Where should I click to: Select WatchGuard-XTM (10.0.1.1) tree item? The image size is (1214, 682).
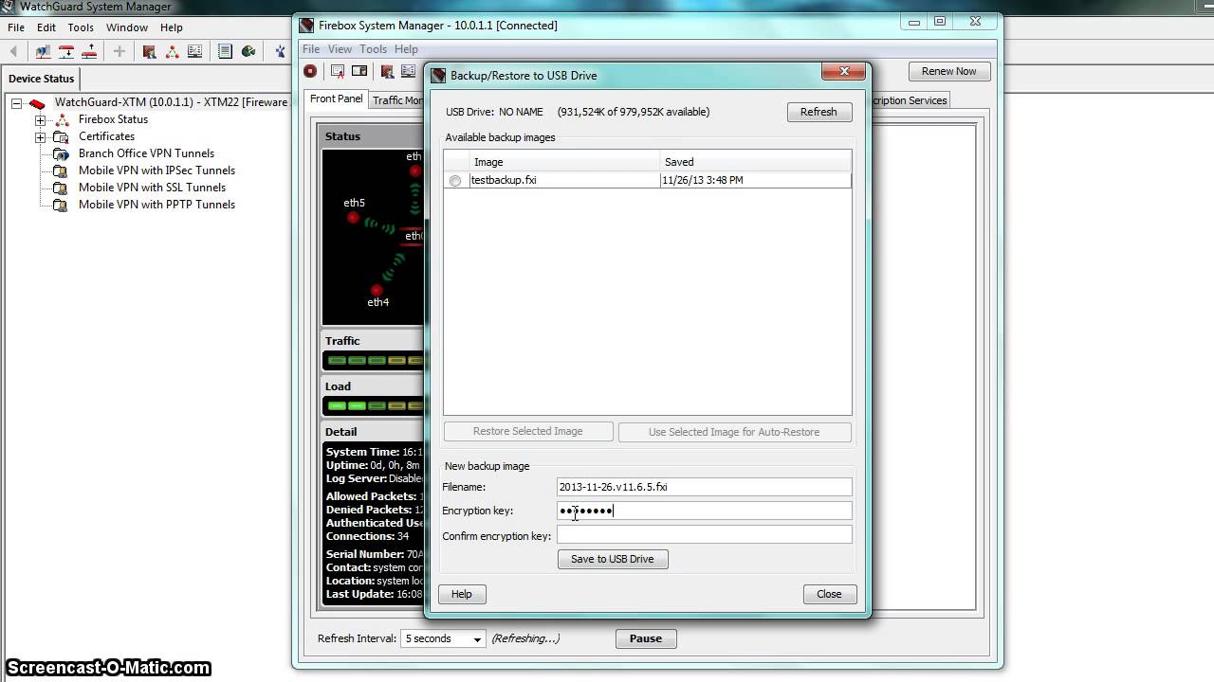(171, 102)
